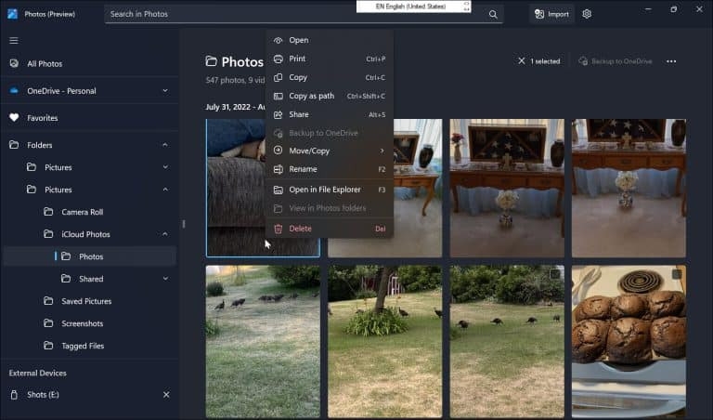Screen dimensions: 713x420
Task: Click the Open in File Explorer icon
Action: coord(279,190)
